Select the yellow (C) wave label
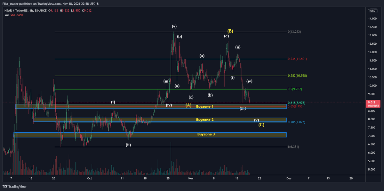The width and height of the screenshot is (384, 191). (x=261, y=125)
